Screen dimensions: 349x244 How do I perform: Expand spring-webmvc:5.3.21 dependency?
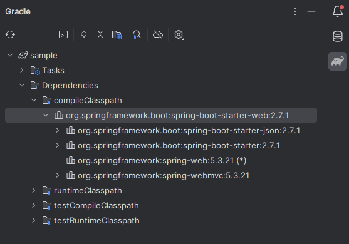coord(58,175)
